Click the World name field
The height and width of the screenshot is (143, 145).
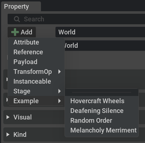[100, 32]
